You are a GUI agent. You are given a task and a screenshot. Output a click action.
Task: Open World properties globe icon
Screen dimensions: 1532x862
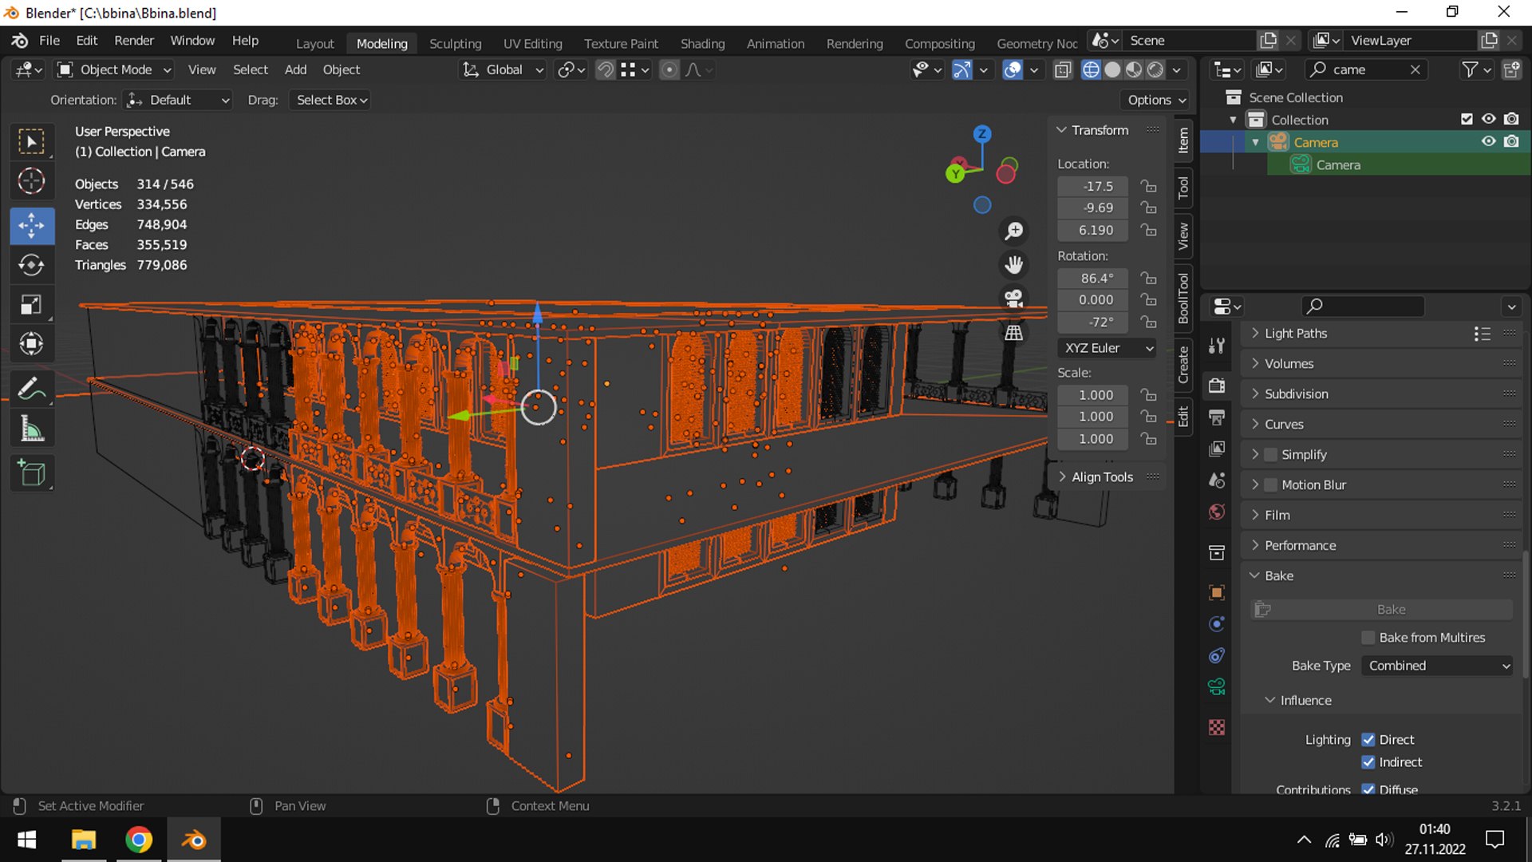pyautogui.click(x=1217, y=512)
